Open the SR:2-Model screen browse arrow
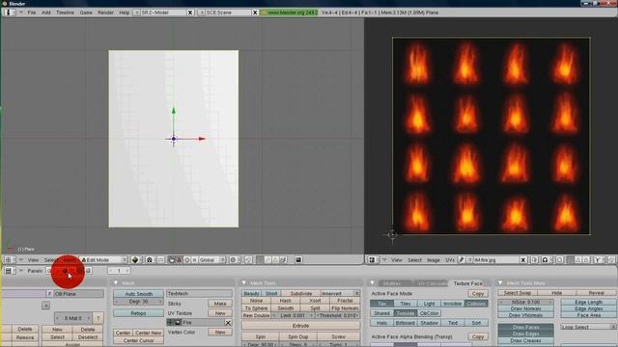The width and height of the screenshot is (618, 347). point(137,13)
